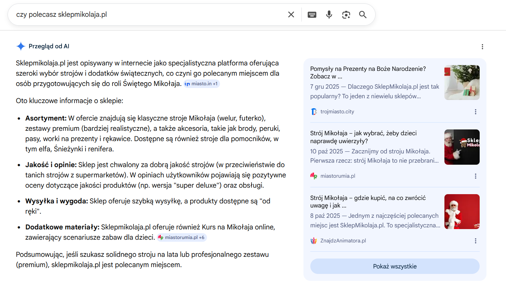The width and height of the screenshot is (506, 289).
Task: Open more options for miastorumia.pl result
Action: (476, 176)
